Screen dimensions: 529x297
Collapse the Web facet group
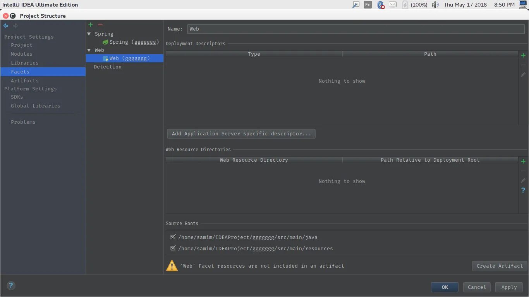pos(89,50)
